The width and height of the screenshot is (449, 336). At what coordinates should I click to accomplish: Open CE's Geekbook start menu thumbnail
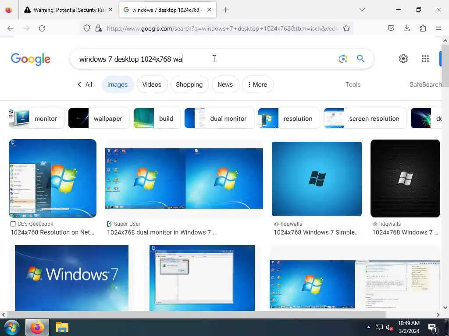tap(53, 178)
